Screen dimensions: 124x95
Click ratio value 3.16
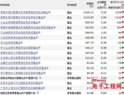click(x=104, y=12)
